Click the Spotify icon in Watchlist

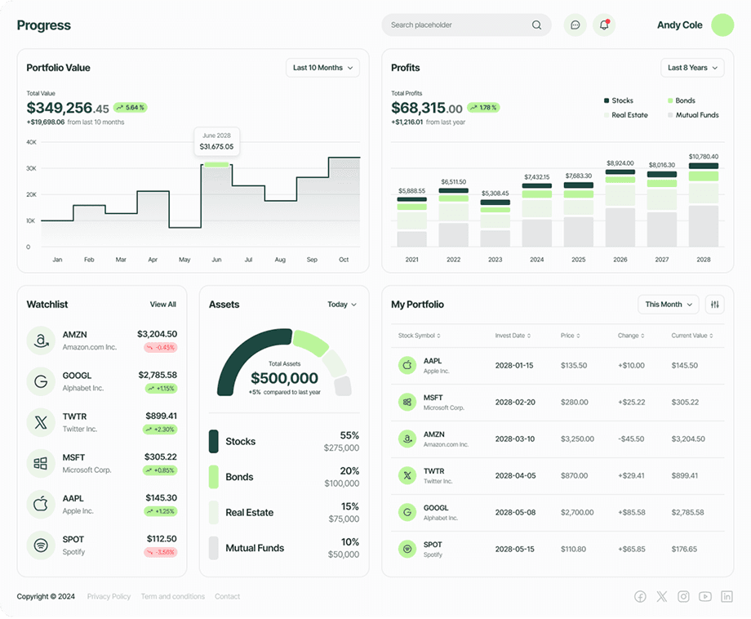coord(41,546)
